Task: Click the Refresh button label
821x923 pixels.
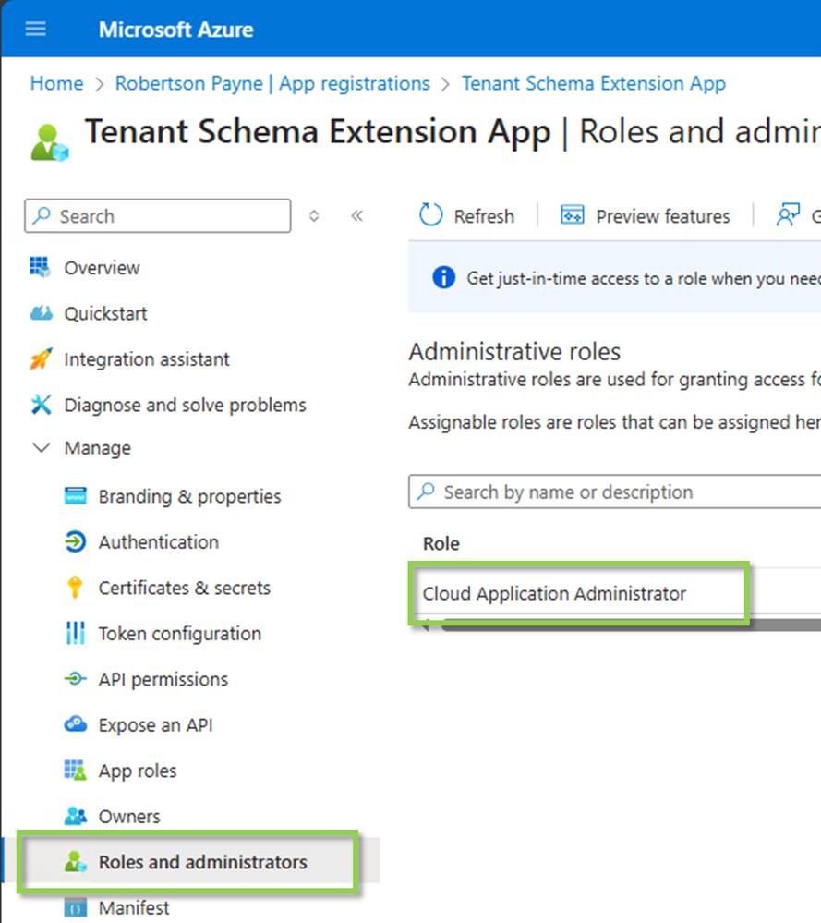Action: [x=484, y=216]
